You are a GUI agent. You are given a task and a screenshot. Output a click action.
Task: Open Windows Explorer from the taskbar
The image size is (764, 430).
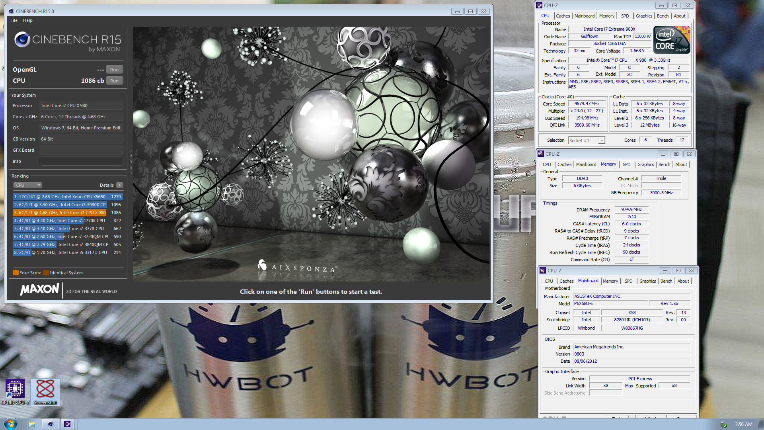click(x=32, y=424)
